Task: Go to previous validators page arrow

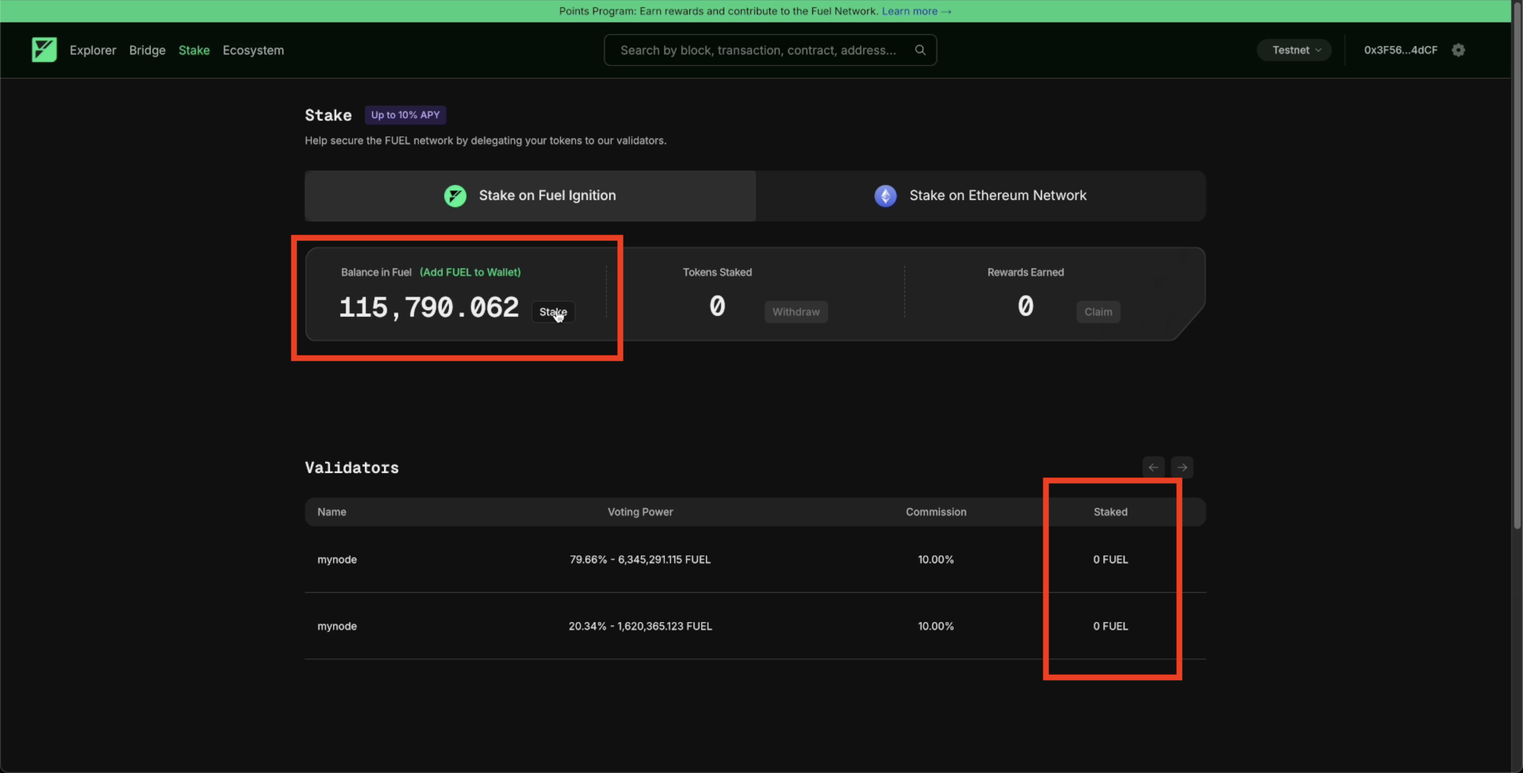Action: click(x=1153, y=467)
